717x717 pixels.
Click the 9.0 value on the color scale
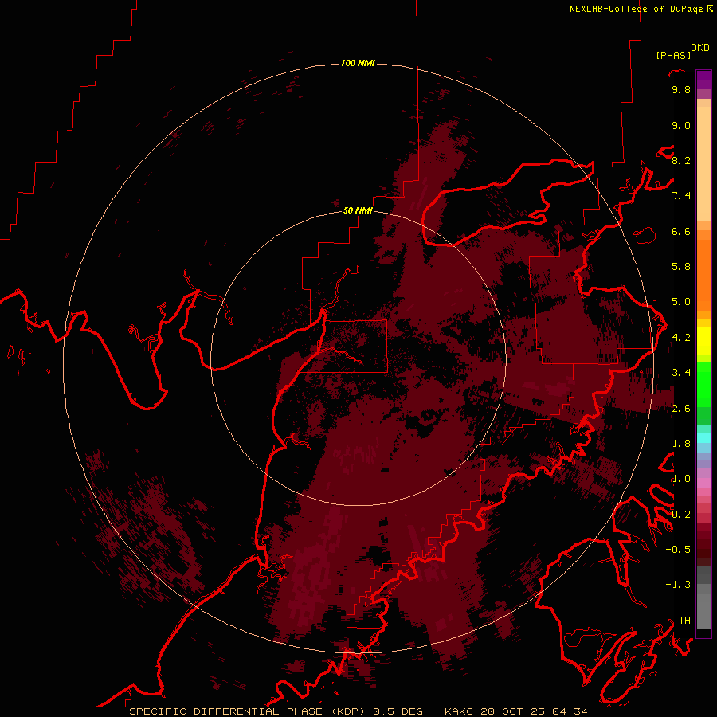coord(681,125)
